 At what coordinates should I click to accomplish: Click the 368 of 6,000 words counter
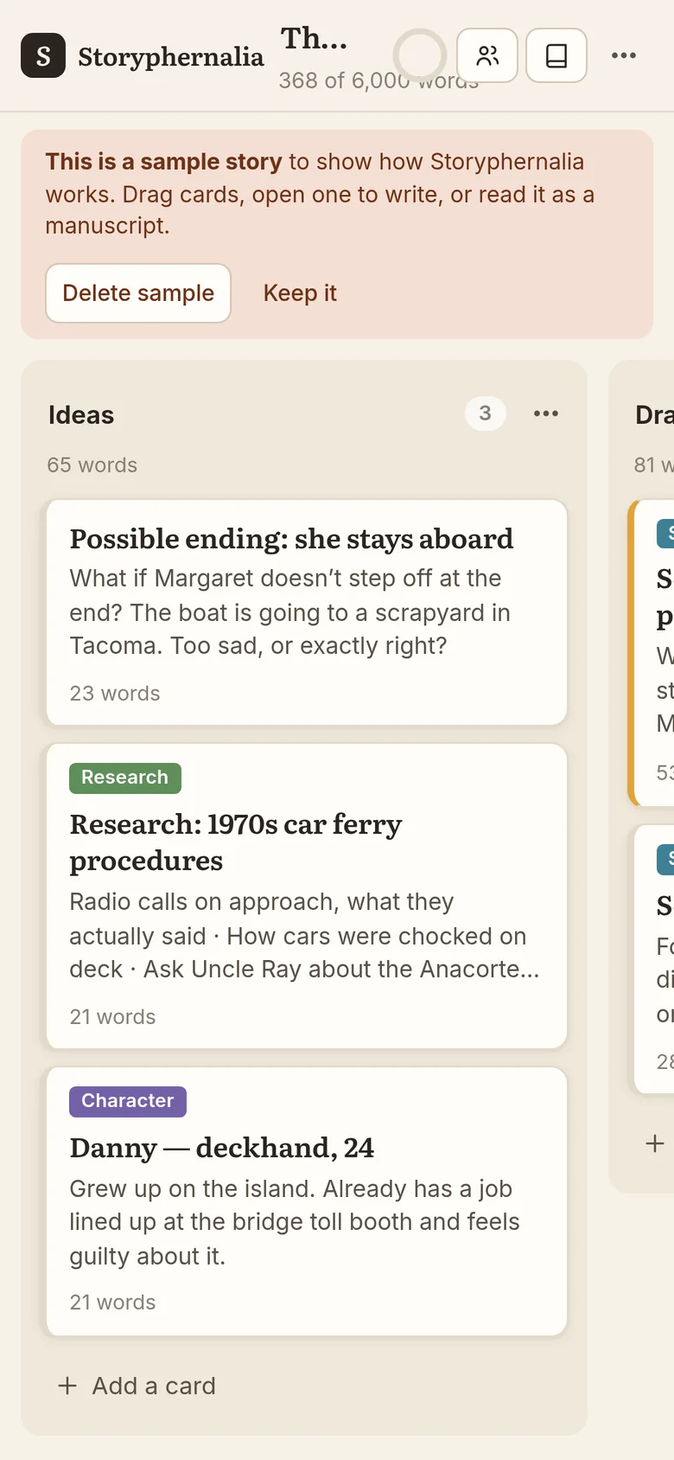click(x=378, y=80)
